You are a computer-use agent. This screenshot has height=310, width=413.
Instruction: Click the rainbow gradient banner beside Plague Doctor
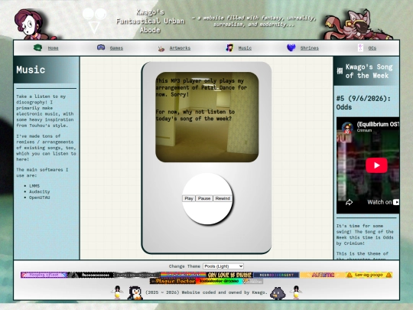coord(220,281)
